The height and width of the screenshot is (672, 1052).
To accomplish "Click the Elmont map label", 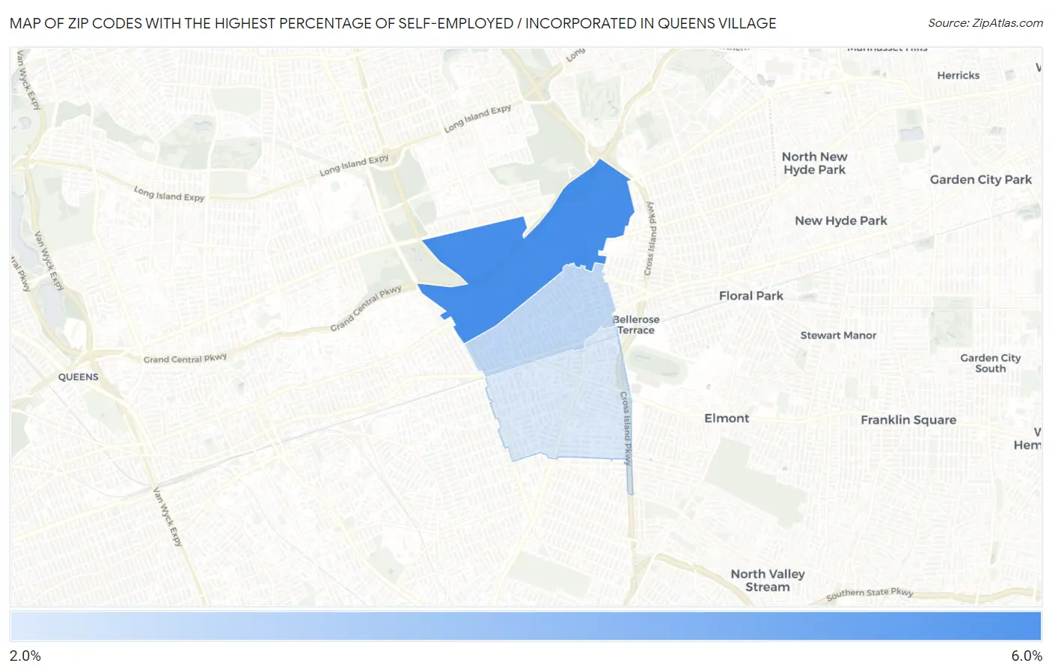I will (727, 419).
